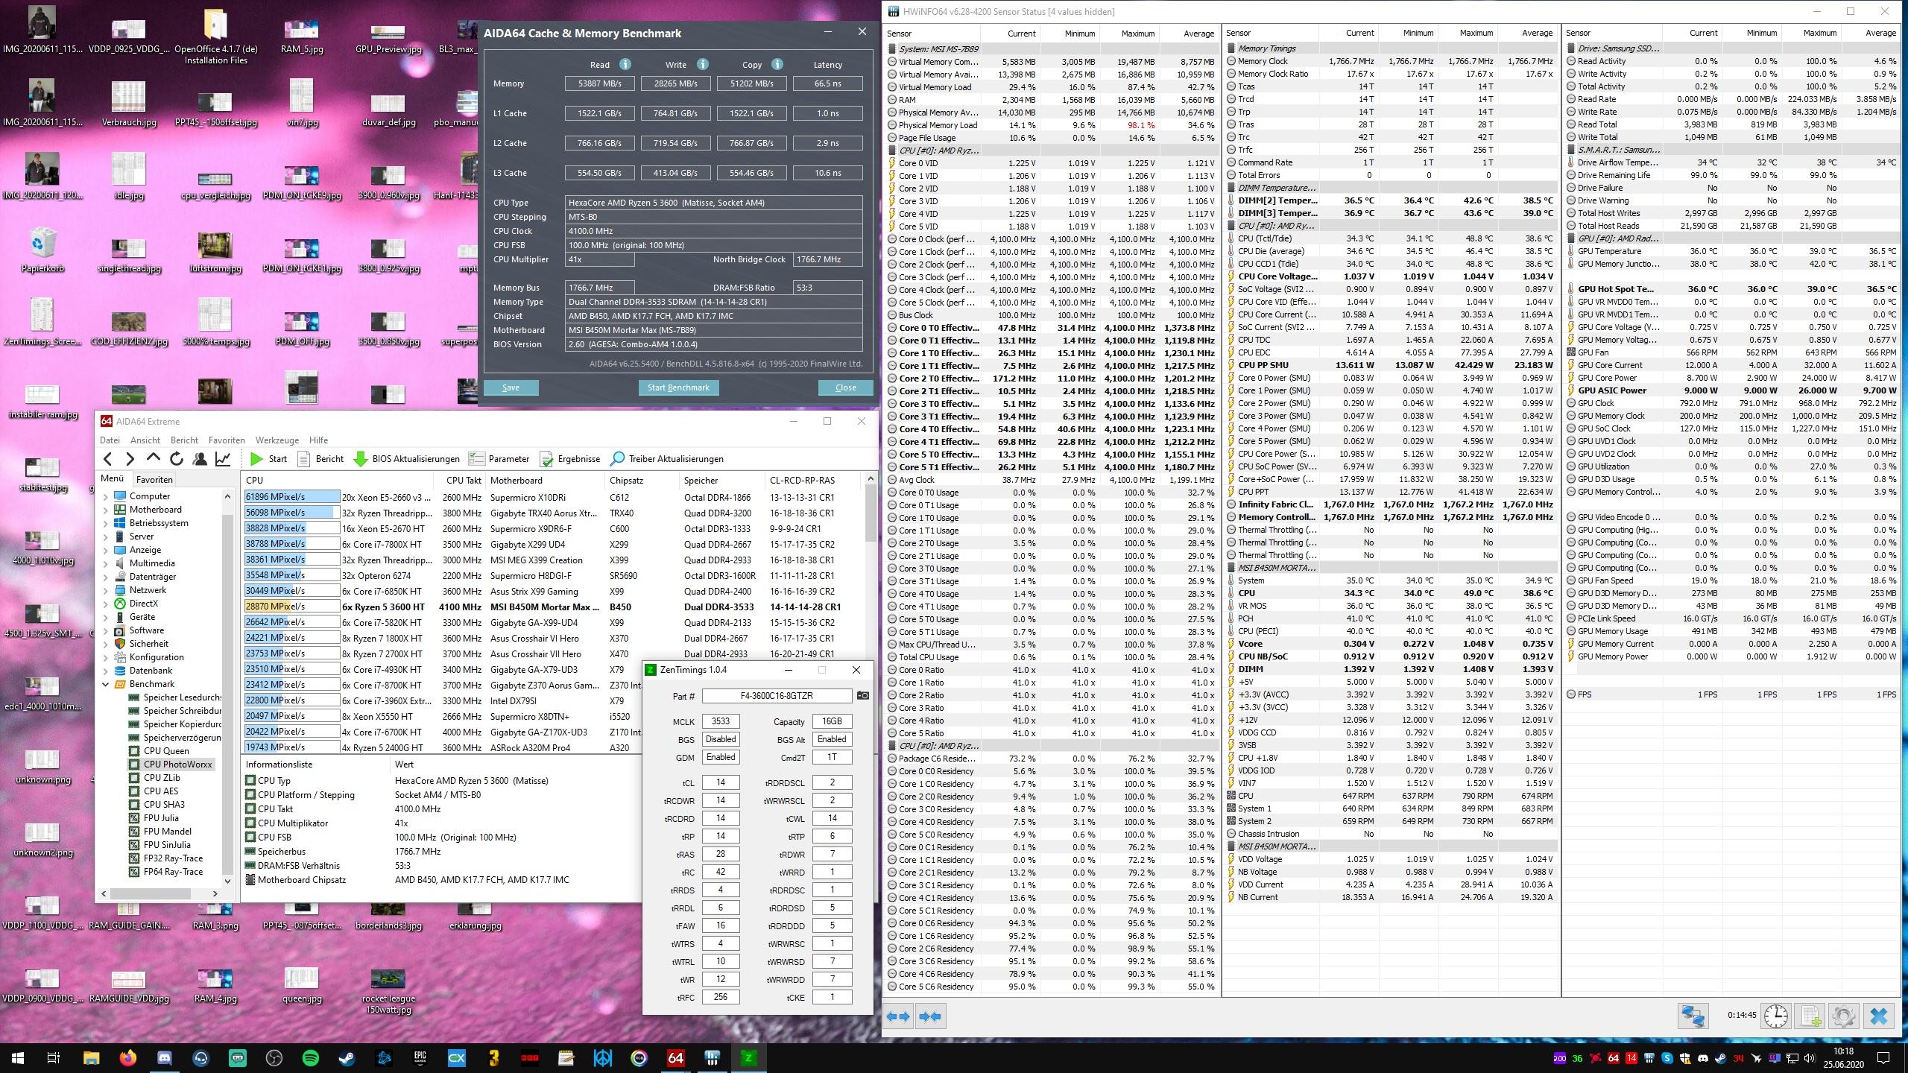Open Firefox from the taskbar
The width and height of the screenshot is (1908, 1073).
click(x=127, y=1057)
